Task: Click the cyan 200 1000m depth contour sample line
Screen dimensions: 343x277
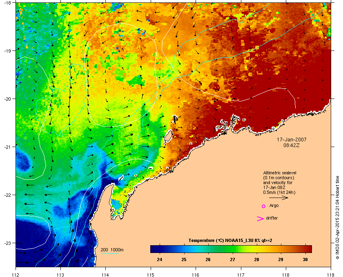Action: [109, 254]
